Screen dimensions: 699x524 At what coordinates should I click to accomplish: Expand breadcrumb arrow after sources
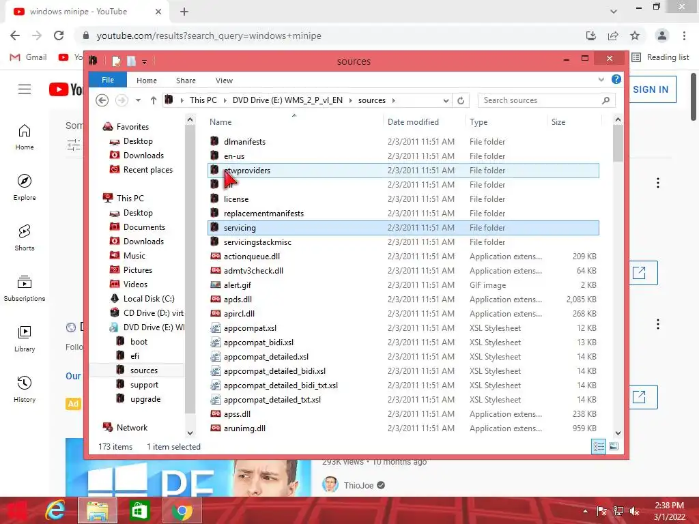pyautogui.click(x=394, y=100)
